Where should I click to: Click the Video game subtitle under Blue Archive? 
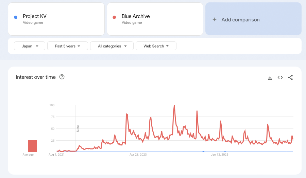click(132, 23)
